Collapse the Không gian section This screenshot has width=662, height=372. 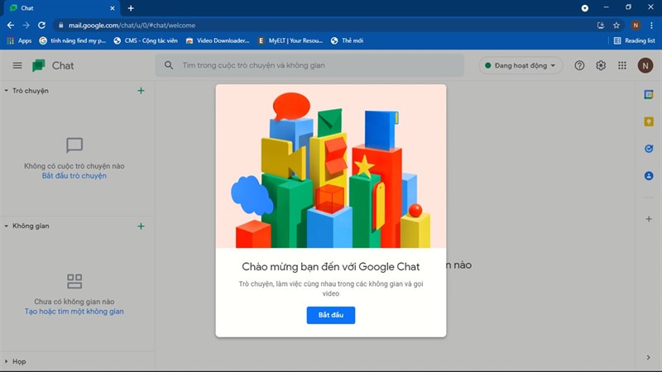(7, 226)
